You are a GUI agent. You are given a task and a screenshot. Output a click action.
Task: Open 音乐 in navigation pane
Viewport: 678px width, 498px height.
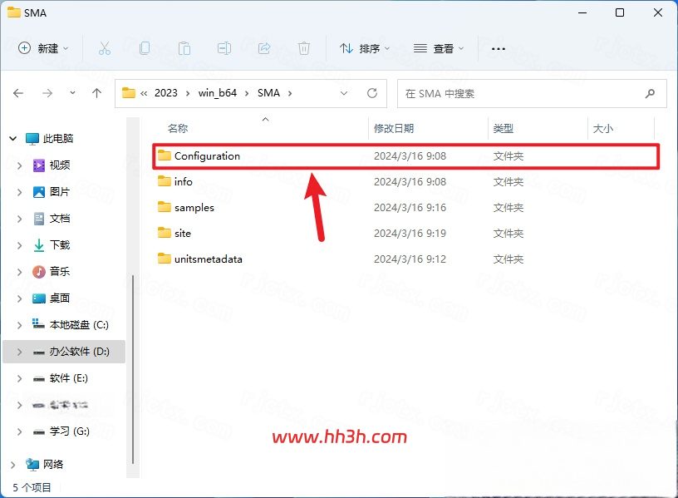pyautogui.click(x=60, y=272)
